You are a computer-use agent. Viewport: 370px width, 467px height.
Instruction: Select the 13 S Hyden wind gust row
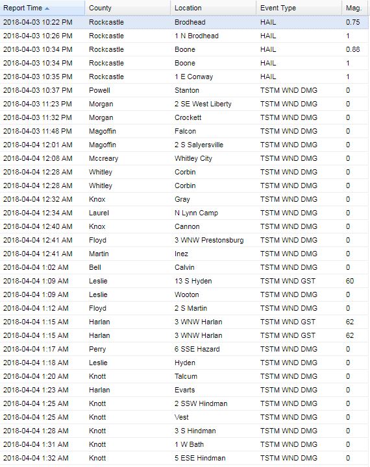184,281
